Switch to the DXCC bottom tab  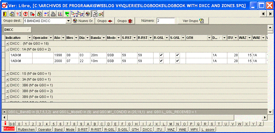147,129
